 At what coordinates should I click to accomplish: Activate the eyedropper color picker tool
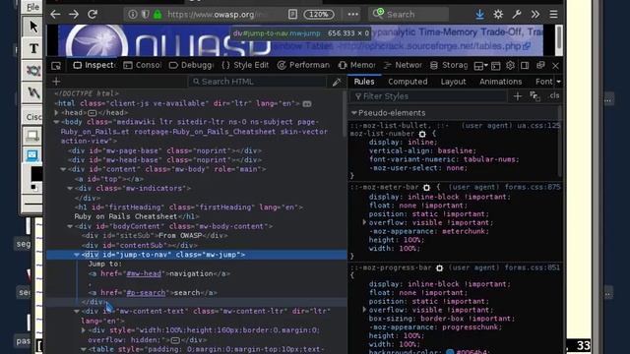(x=337, y=82)
